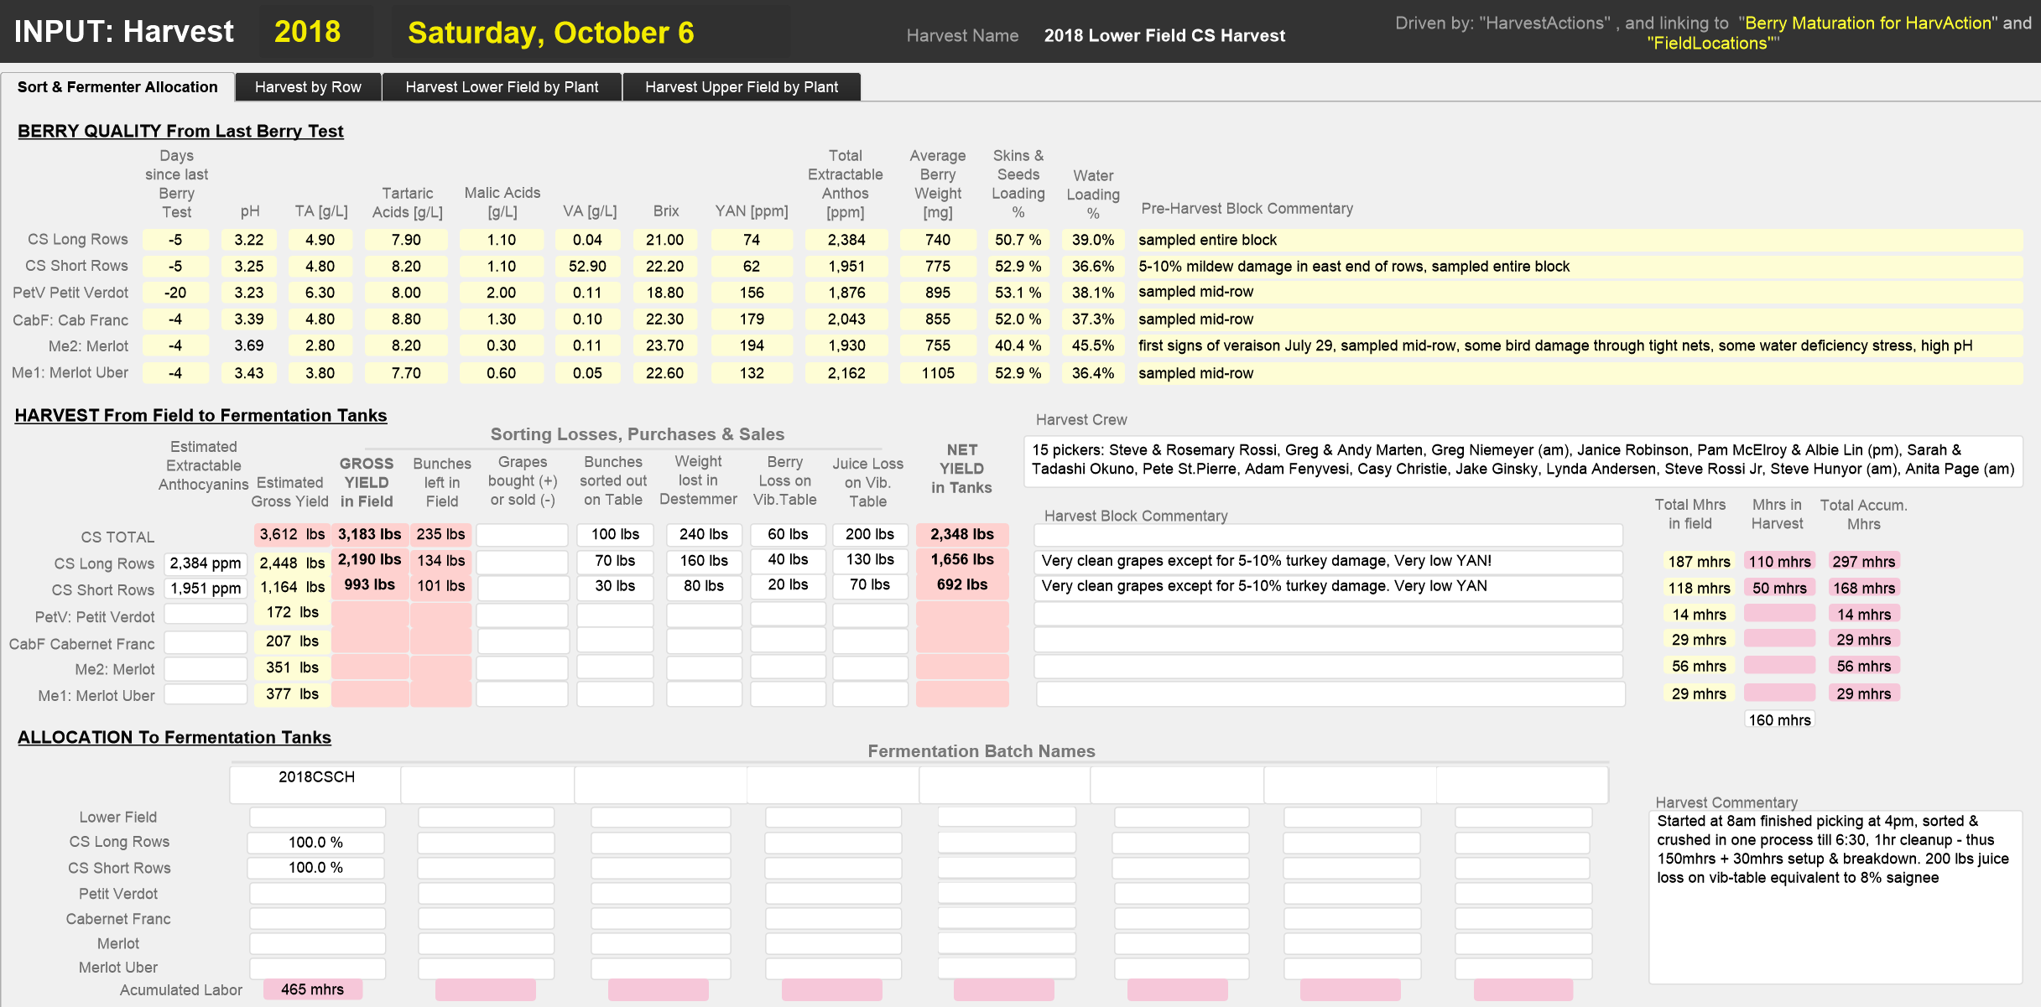
Task: Select CabF Cab Franc YAN value 179
Action: coord(752,319)
